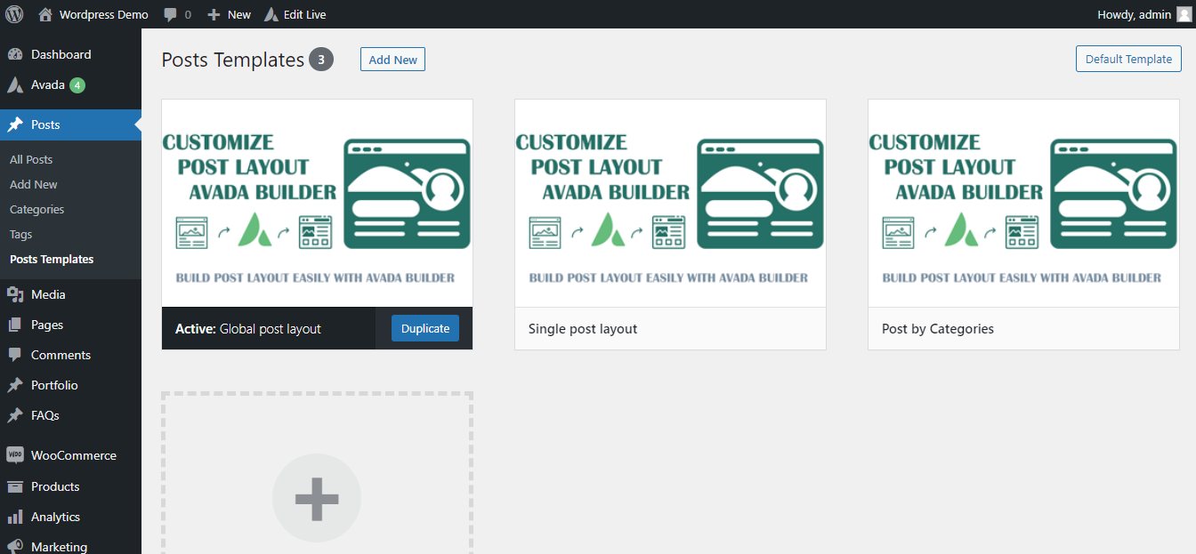Click Edit Live in admin bar
This screenshot has height=554, width=1196.
(x=305, y=14)
